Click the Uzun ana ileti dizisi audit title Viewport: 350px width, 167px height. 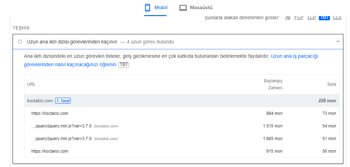click(x=72, y=42)
